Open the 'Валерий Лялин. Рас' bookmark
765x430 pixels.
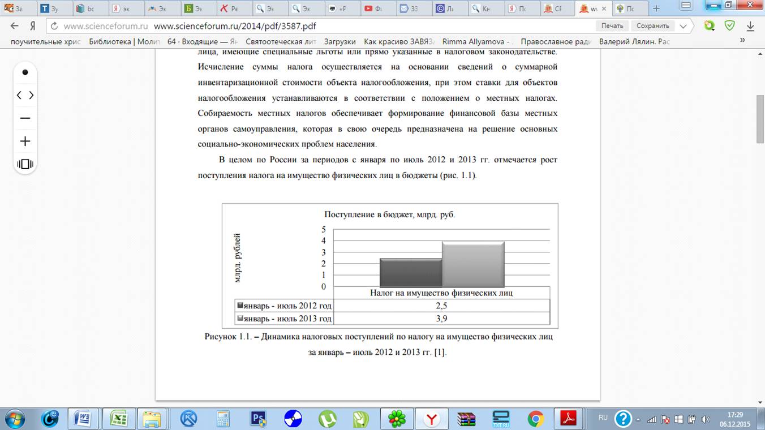coord(634,41)
